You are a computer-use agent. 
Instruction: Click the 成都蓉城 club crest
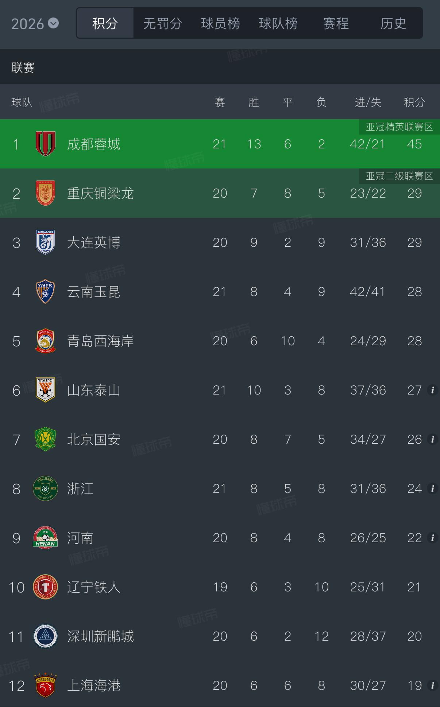45,144
